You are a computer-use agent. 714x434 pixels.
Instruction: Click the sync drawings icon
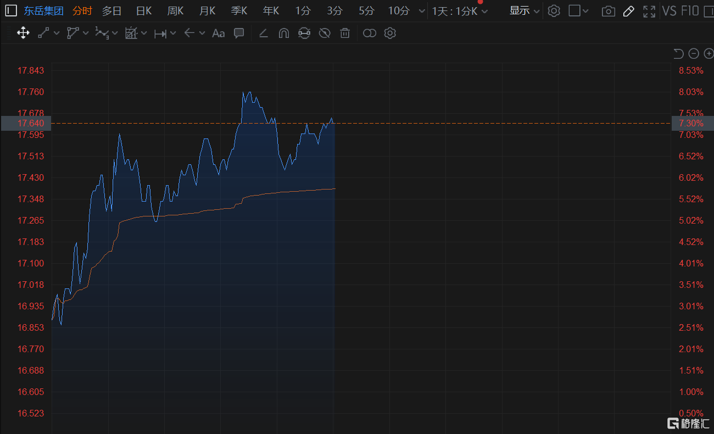point(304,33)
